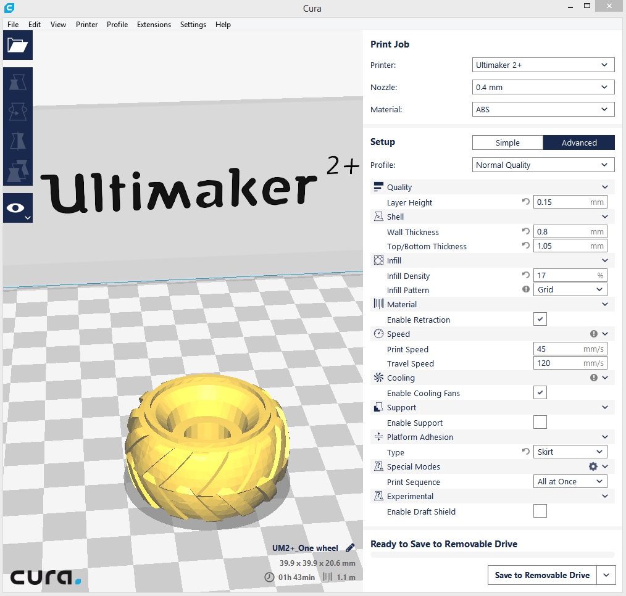Open the adhesion Type Skirt dropdown
Image resolution: width=626 pixels, height=596 pixels.
pos(570,452)
